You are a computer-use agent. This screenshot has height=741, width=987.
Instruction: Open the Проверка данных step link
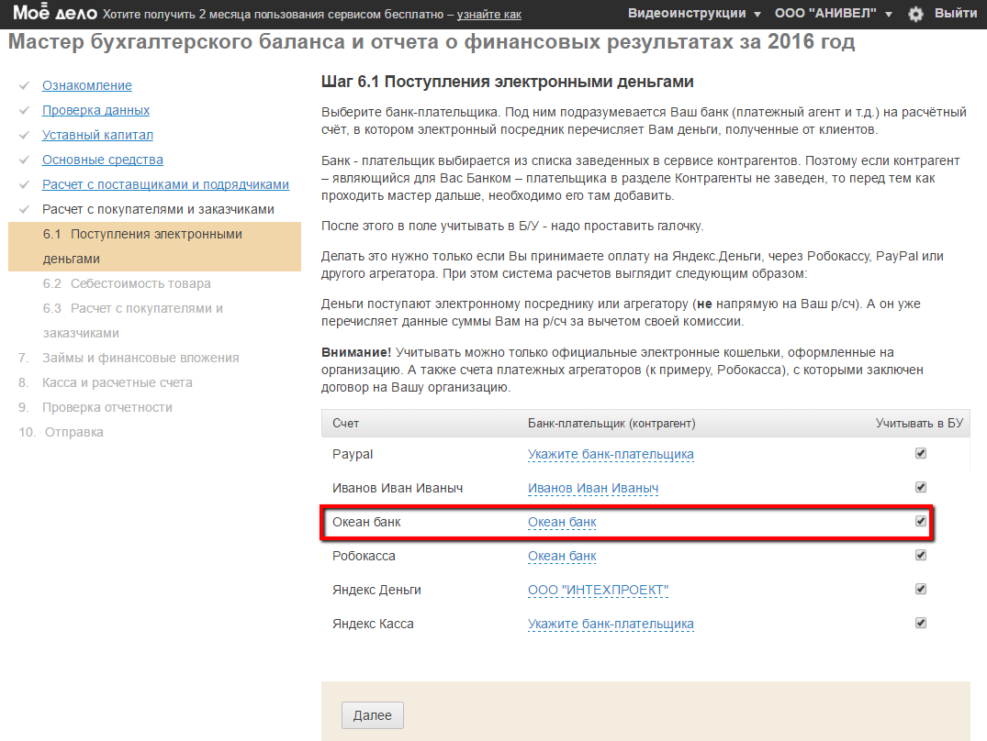point(95,110)
